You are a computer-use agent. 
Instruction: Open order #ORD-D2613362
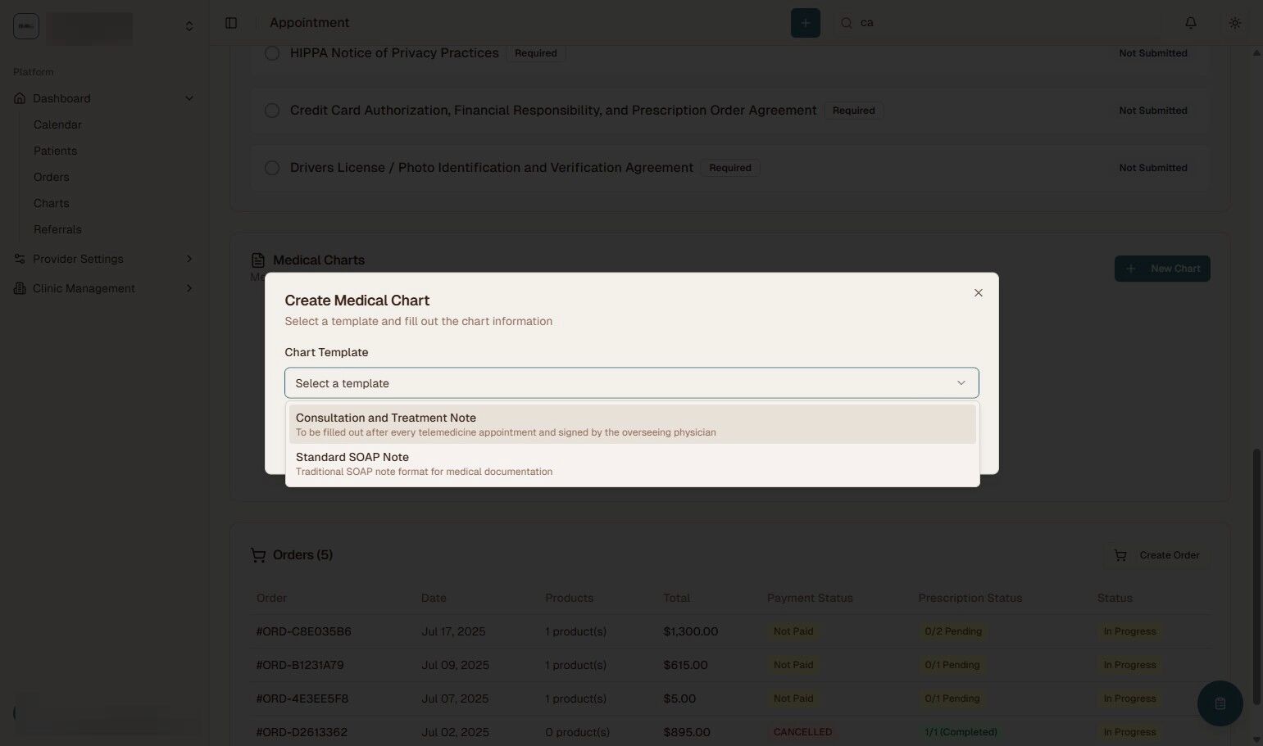point(302,732)
